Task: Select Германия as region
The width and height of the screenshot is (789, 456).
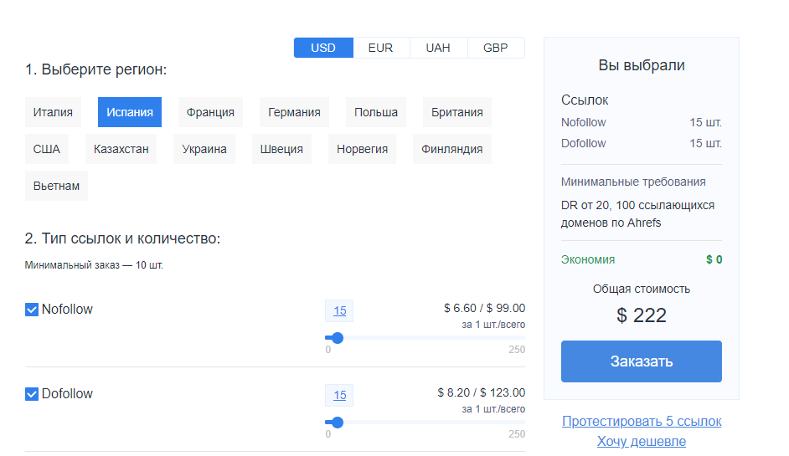Action: (294, 112)
